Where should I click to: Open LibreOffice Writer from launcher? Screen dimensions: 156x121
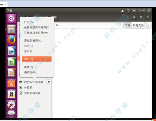(11, 51)
